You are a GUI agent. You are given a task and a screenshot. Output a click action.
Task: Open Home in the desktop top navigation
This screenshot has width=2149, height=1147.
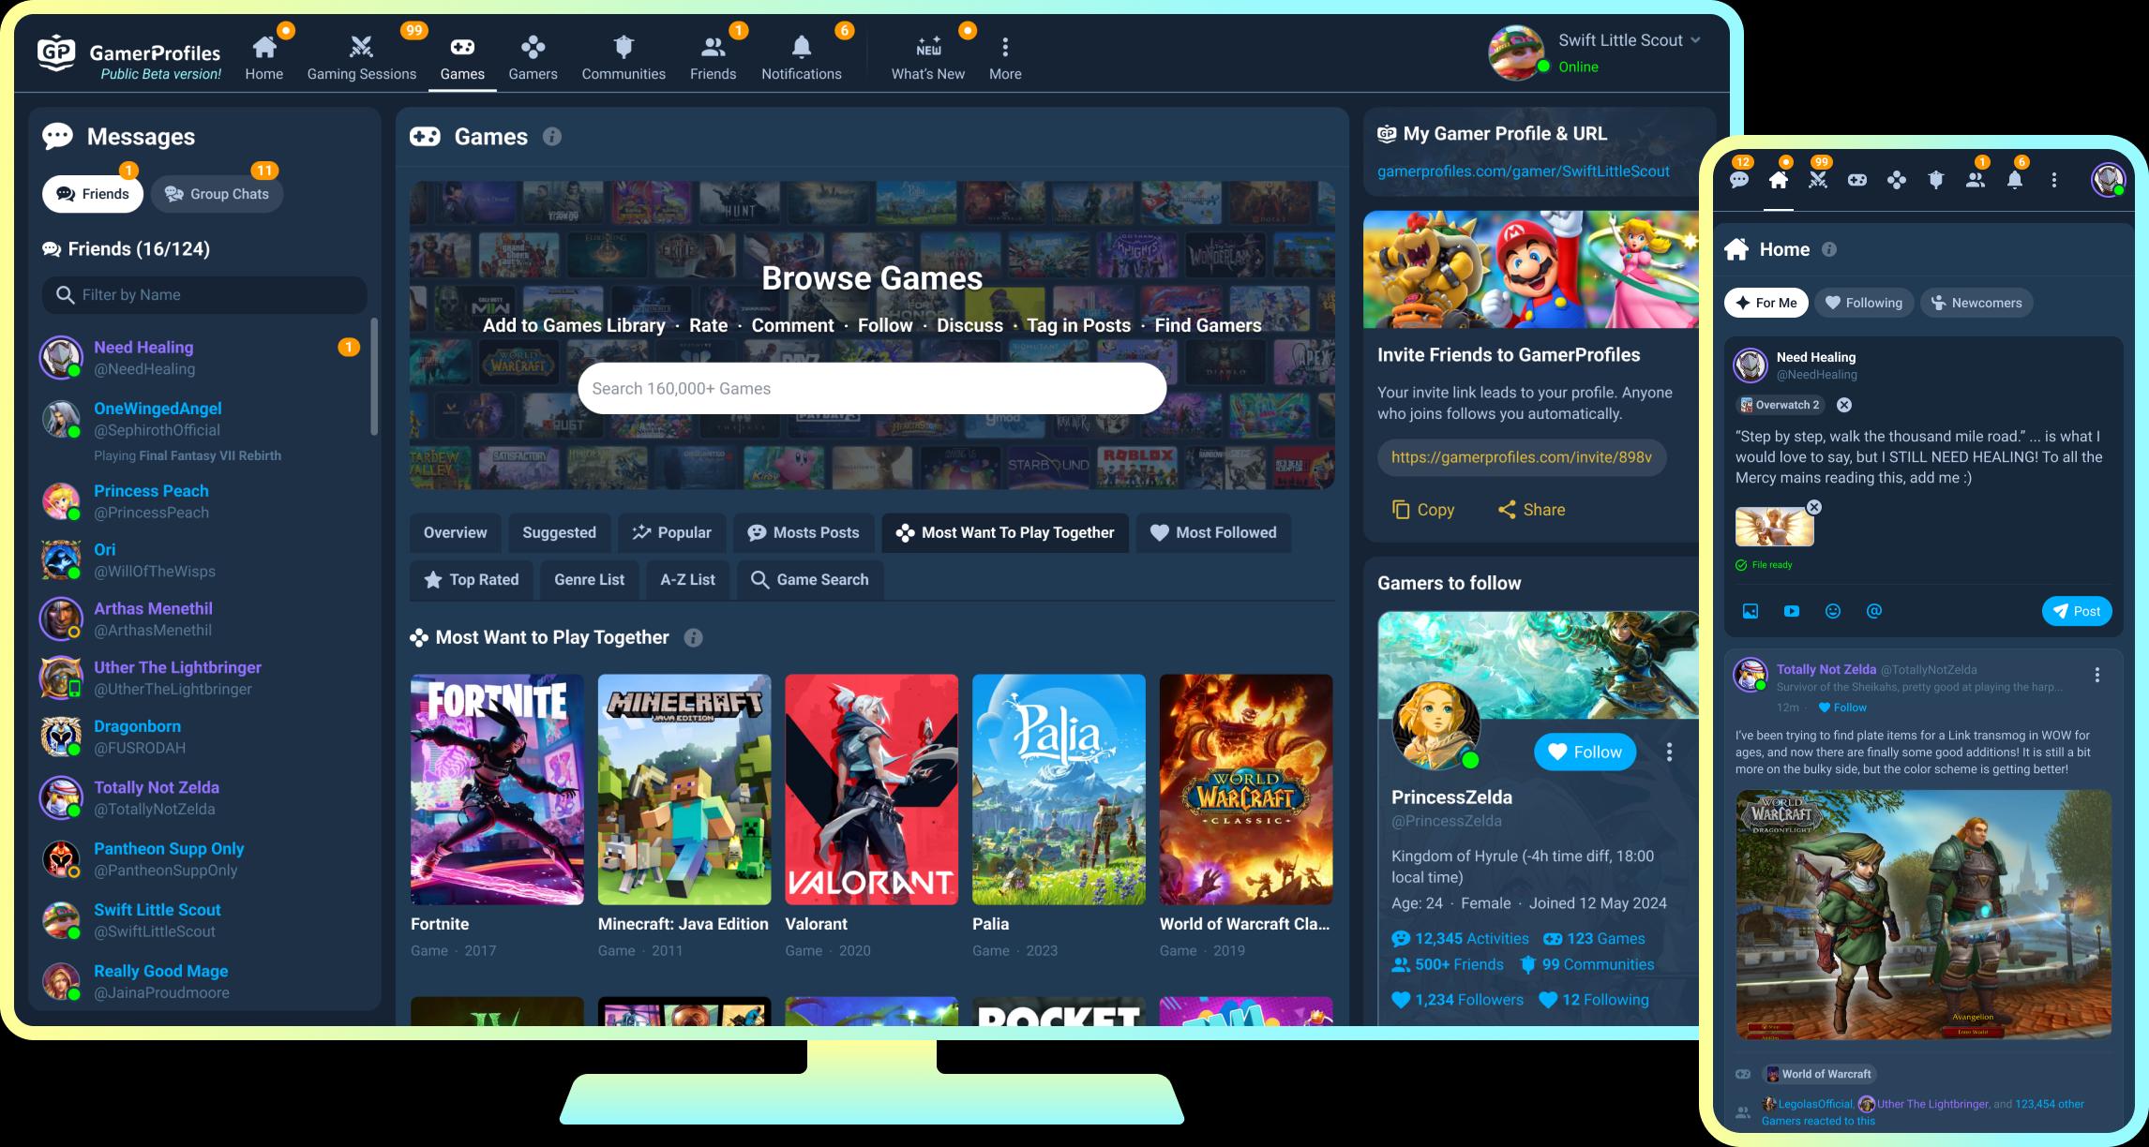(264, 58)
